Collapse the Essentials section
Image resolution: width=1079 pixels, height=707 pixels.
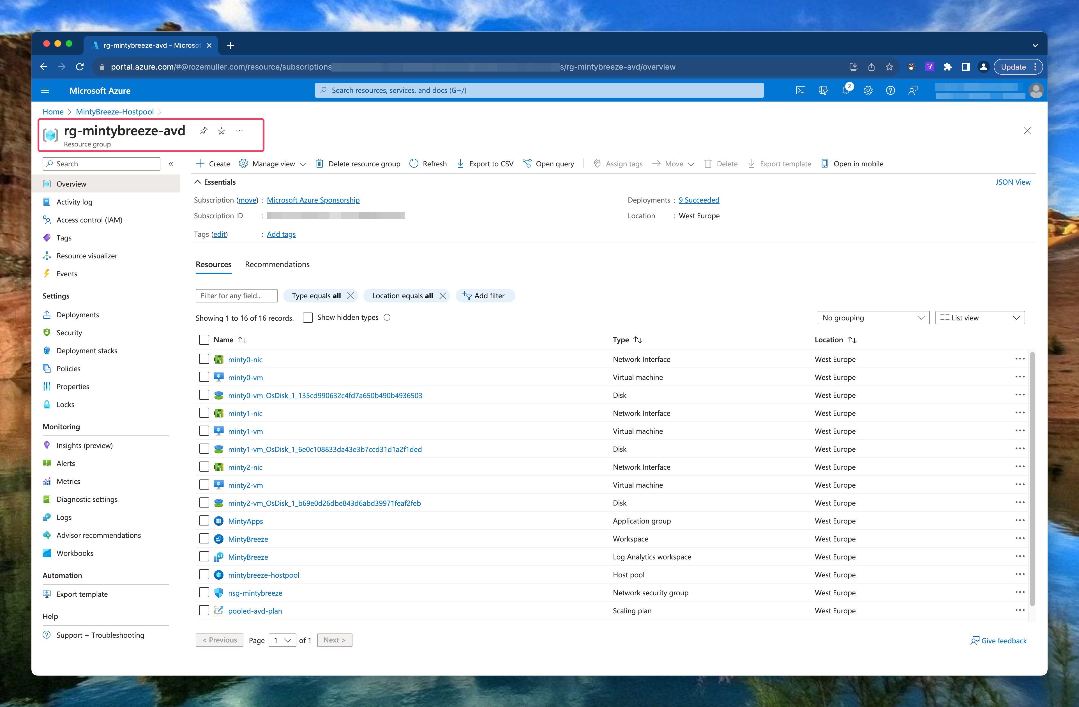click(198, 182)
